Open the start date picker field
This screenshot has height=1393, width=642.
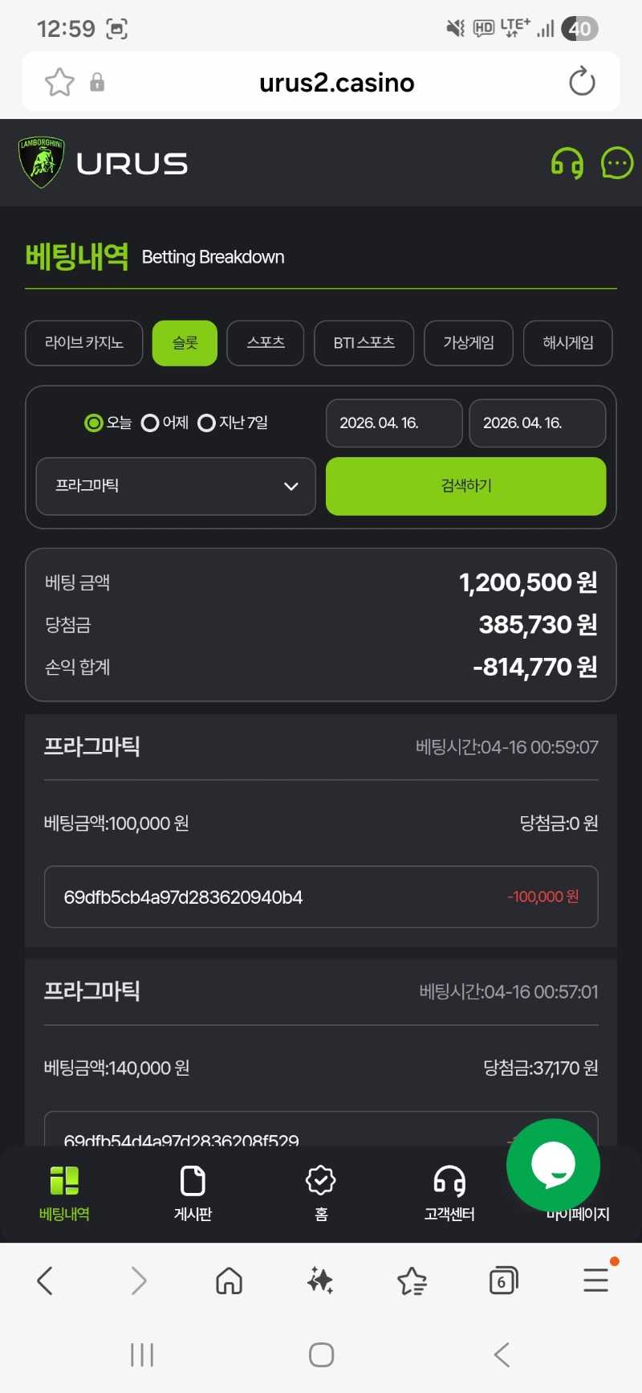394,423
